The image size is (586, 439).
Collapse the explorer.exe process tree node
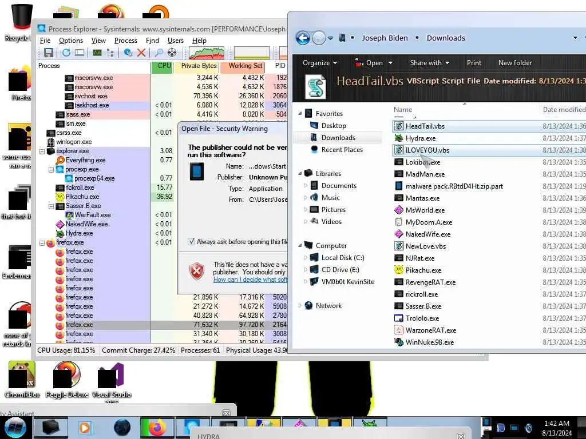click(x=42, y=151)
